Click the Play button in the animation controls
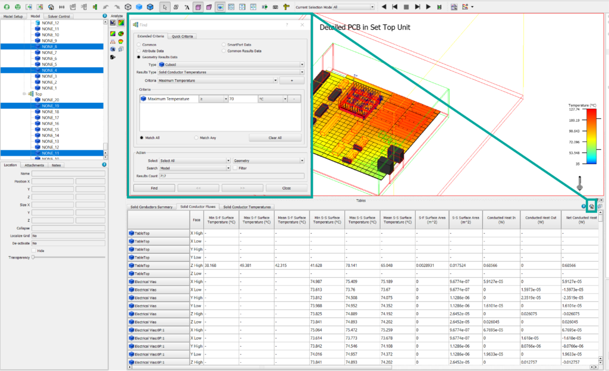The width and height of the screenshot is (609, 371). pyautogui.click(x=428, y=6)
